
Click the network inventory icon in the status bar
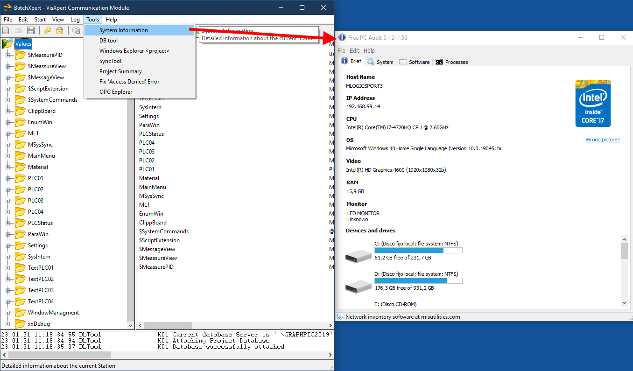[339, 316]
